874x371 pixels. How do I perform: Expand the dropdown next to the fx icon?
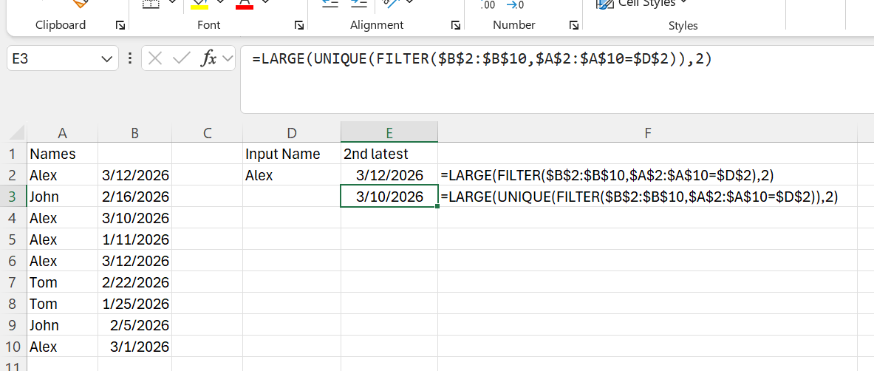point(227,58)
